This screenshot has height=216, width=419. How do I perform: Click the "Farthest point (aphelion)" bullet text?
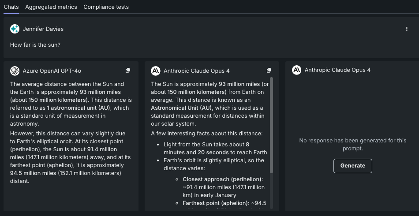coord(216,203)
